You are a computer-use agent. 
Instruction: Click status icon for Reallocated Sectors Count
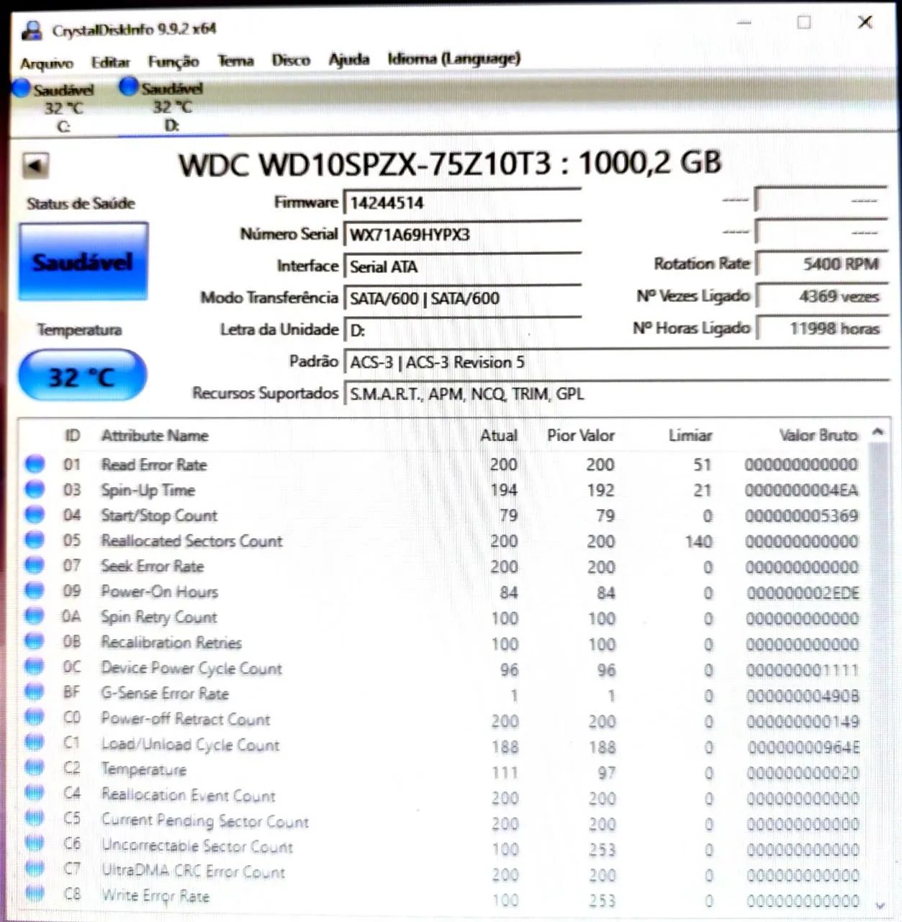(35, 540)
